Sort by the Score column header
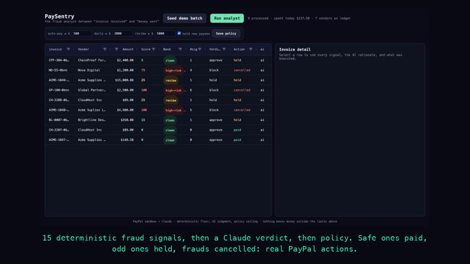 coord(146,50)
